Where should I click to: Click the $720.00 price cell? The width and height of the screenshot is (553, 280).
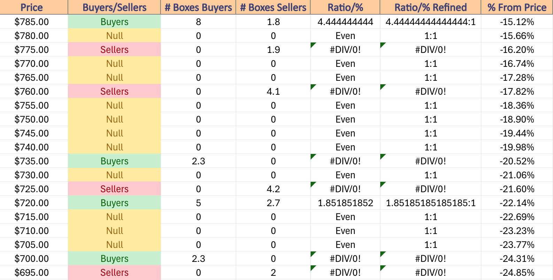[x=34, y=203]
